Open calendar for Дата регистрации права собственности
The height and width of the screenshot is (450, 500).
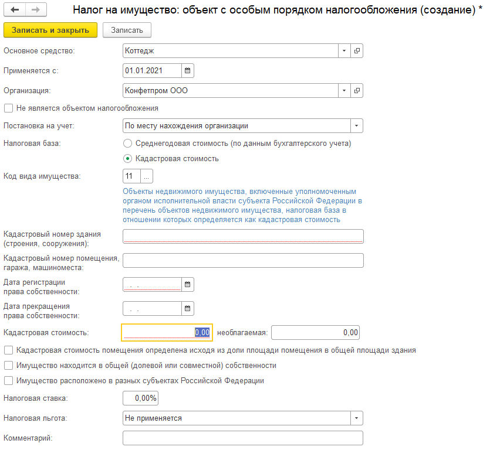[x=188, y=284]
